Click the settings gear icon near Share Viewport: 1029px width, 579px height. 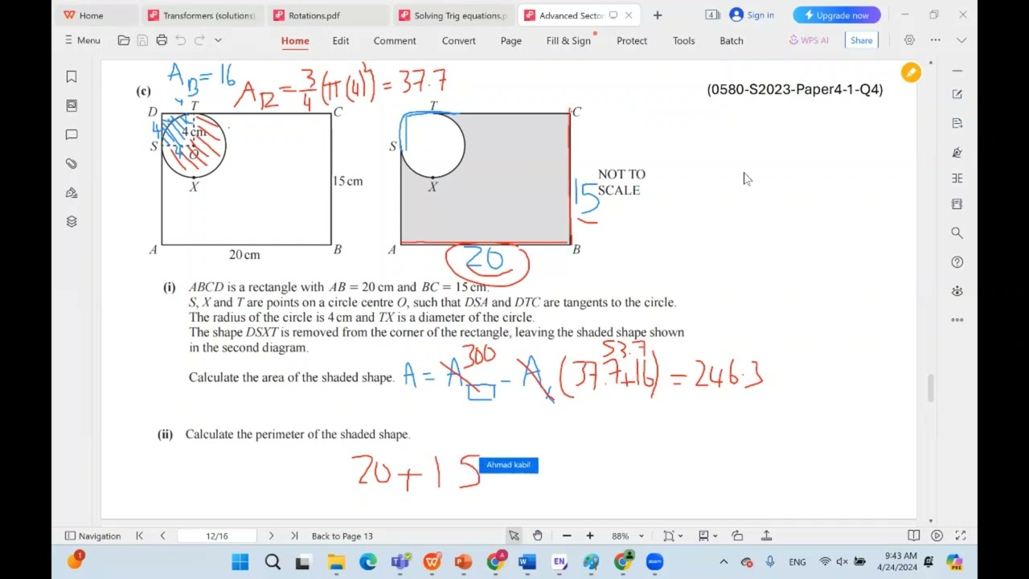click(x=909, y=40)
